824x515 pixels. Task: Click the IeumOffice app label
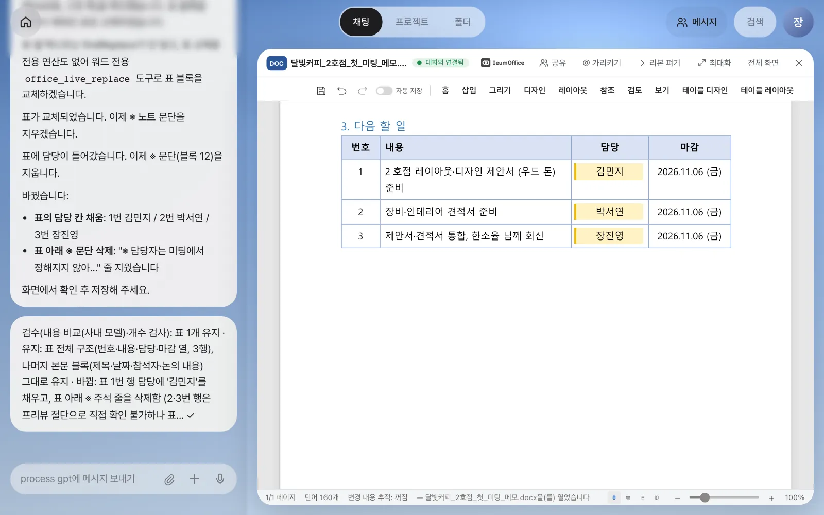coord(503,63)
